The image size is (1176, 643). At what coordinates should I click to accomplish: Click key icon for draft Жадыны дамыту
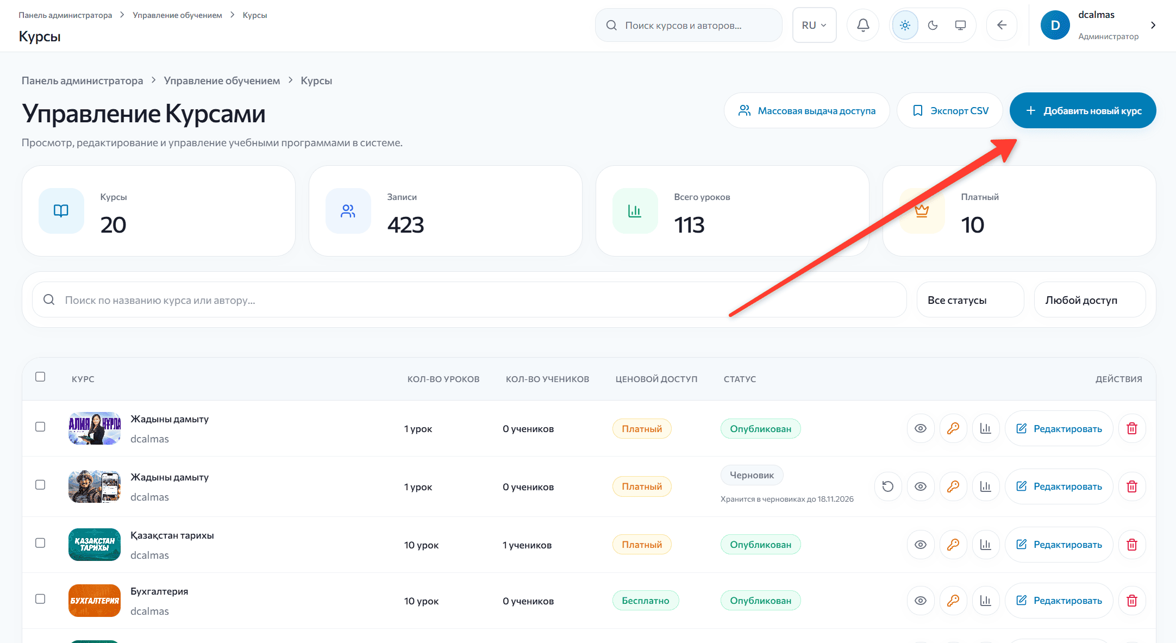[x=953, y=486]
